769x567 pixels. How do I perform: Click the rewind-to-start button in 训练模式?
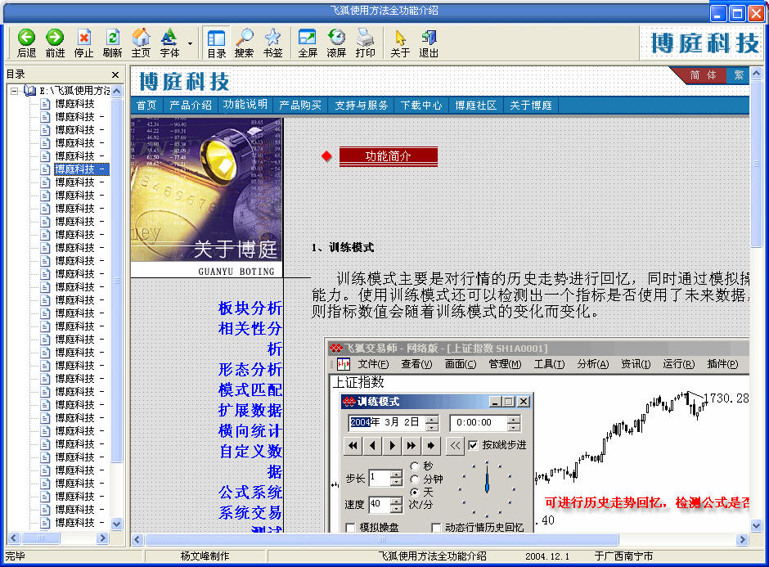click(x=353, y=445)
